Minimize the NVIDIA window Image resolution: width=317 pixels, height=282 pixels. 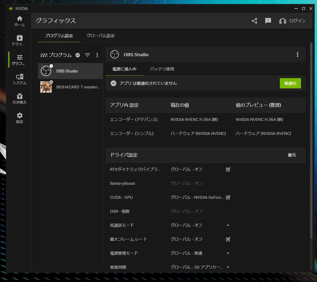296,9
